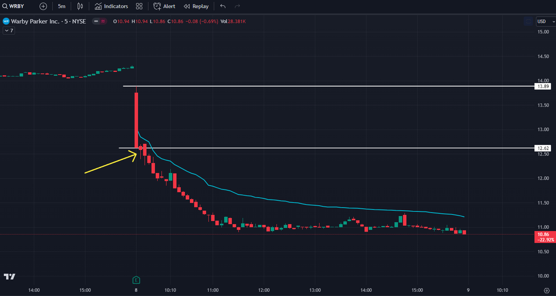Click the day 8 date label on time axis
This screenshot has width=556, height=296.
click(136, 290)
